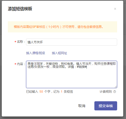Click the question mark icon beside 计费规则

pyautogui.click(x=115, y=92)
